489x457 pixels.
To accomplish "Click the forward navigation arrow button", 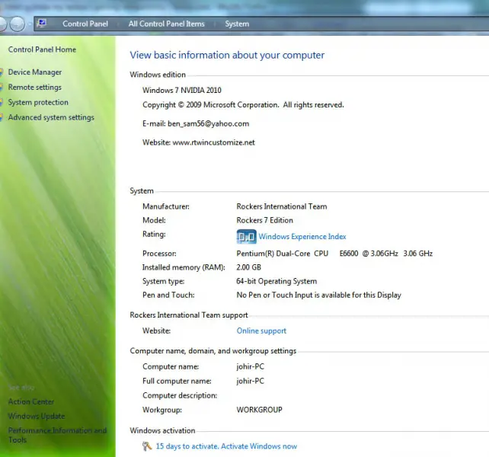I will tap(18, 24).
